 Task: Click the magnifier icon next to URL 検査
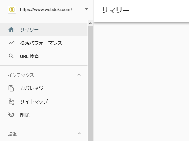click(11, 56)
